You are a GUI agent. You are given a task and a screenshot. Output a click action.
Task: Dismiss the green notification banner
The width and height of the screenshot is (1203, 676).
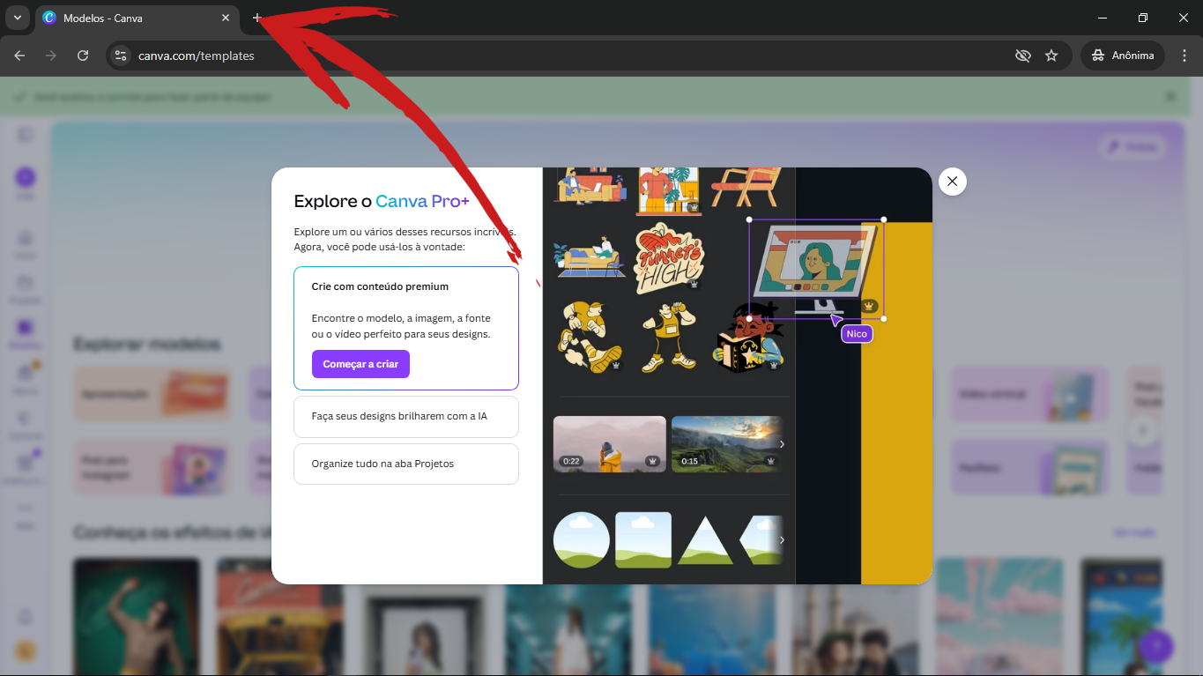1171,96
